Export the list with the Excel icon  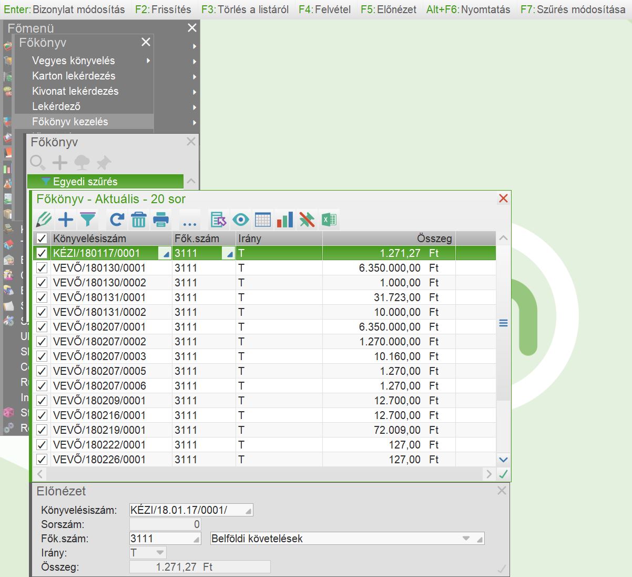coord(329,219)
